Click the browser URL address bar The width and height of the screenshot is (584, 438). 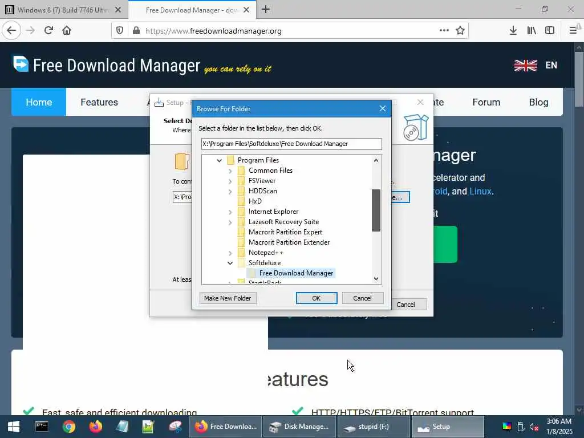(290, 31)
